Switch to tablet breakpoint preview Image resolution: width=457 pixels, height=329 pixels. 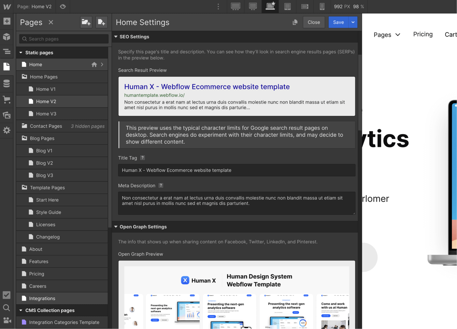coord(287,7)
